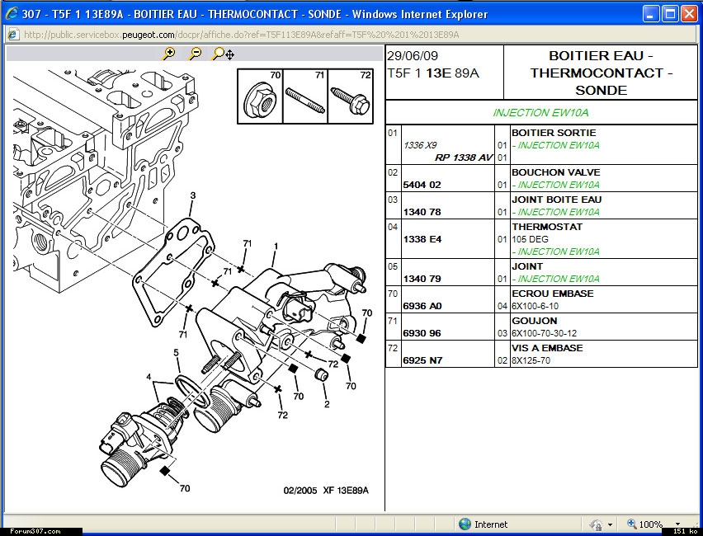
Task: Click the zoom in magnifier icon
Action: (169, 54)
